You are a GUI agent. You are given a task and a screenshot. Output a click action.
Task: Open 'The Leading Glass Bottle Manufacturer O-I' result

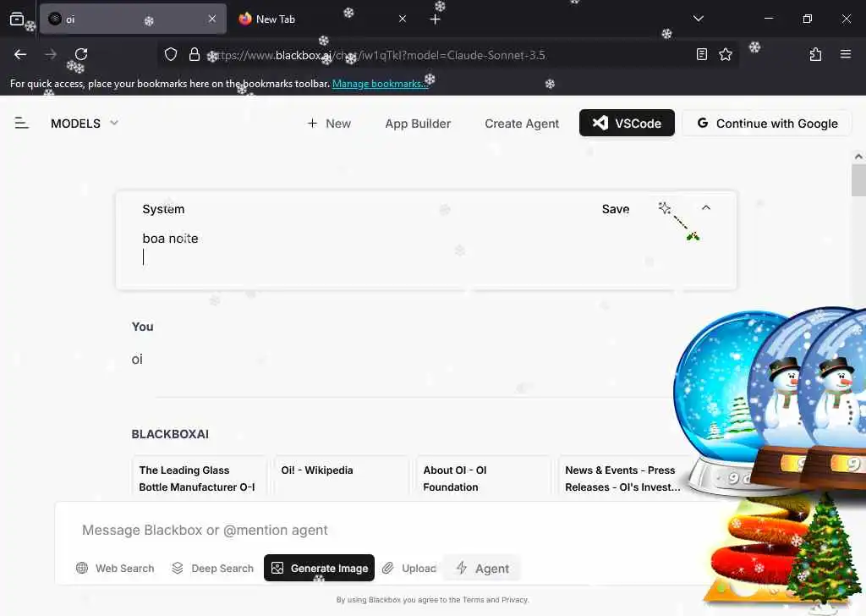tap(199, 478)
